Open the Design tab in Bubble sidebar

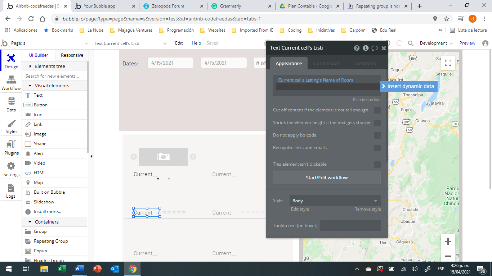(11, 61)
